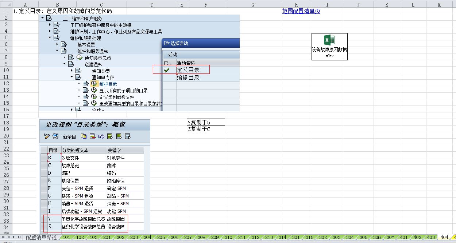This screenshot has height=243, width=456.
Task: Select row header 34
Action: point(6,227)
